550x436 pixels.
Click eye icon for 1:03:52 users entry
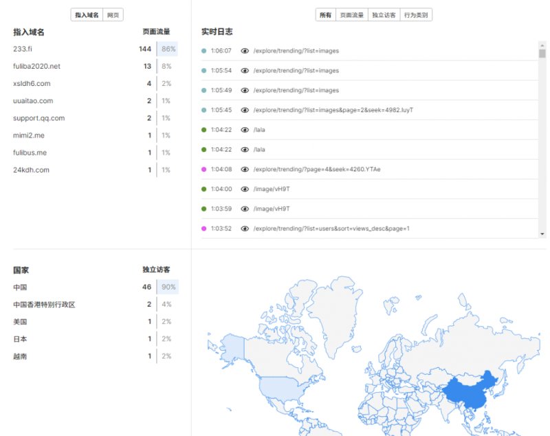pyautogui.click(x=245, y=229)
